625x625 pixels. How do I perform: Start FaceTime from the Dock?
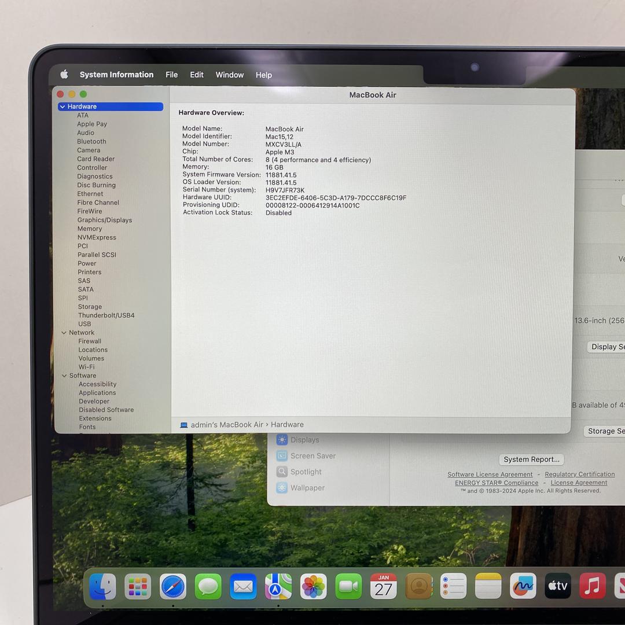tap(348, 586)
